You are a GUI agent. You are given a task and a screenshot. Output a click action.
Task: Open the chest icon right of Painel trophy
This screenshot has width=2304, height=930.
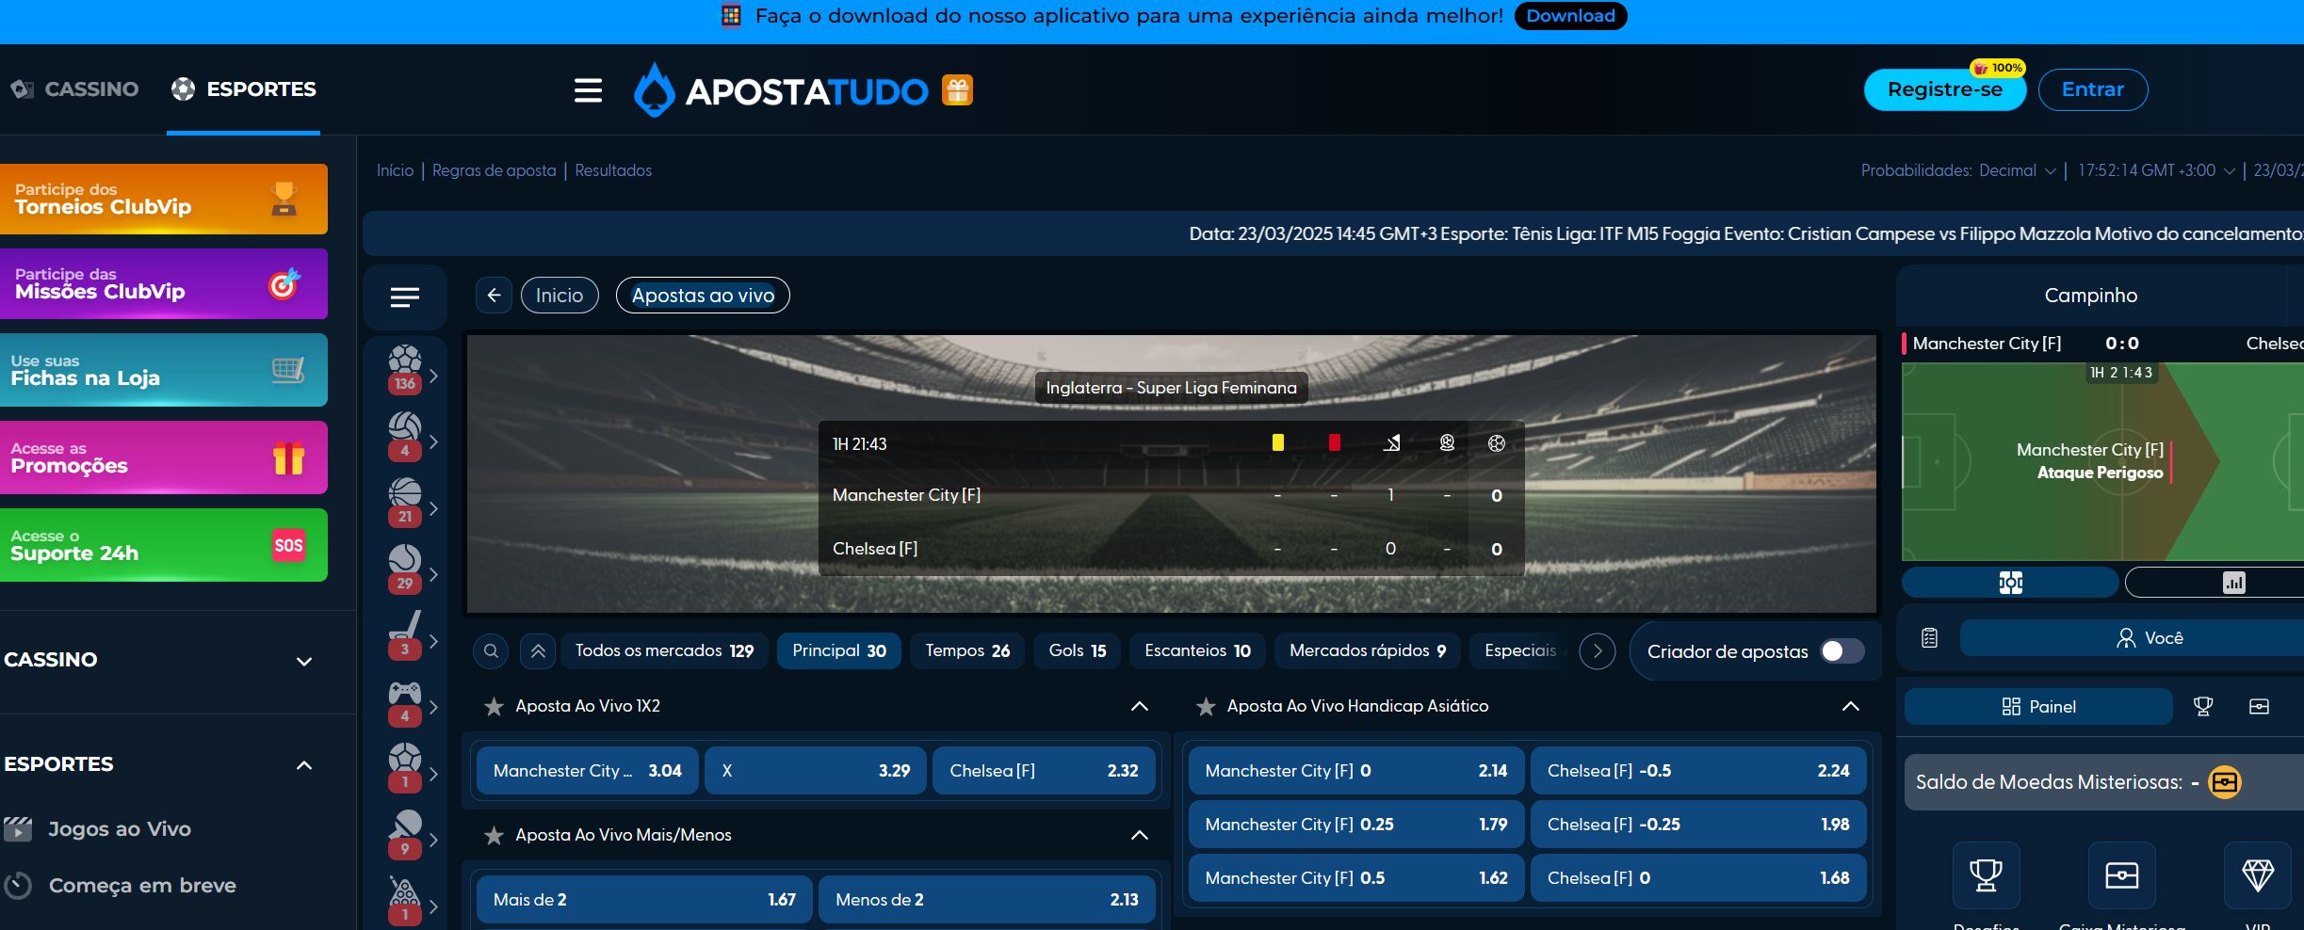point(2259,706)
